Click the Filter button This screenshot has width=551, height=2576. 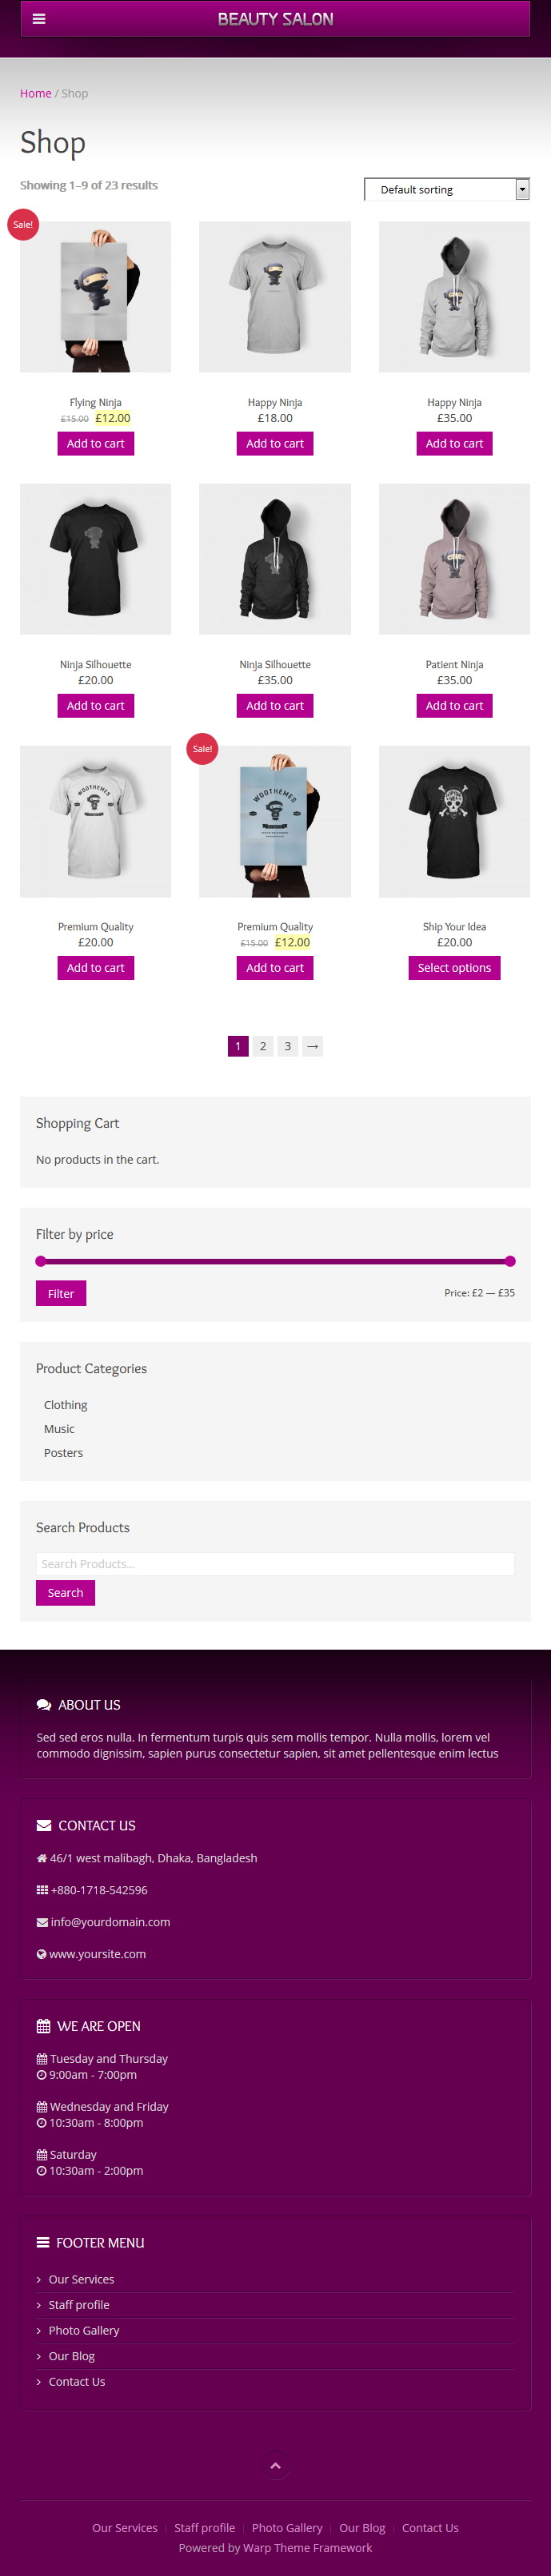point(61,1293)
